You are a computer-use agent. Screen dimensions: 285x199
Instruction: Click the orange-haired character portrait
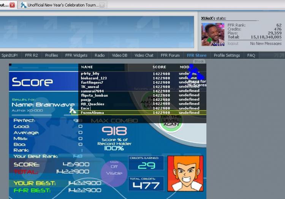(x=185, y=173)
